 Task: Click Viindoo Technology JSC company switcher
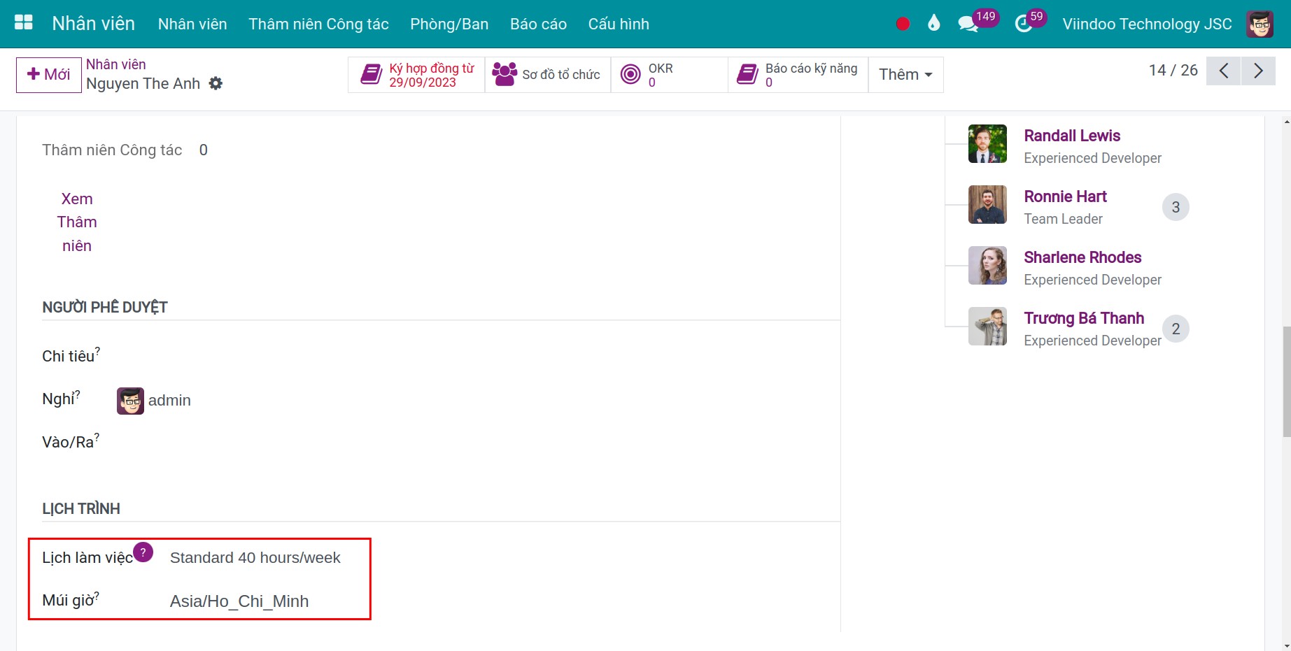[1147, 24]
